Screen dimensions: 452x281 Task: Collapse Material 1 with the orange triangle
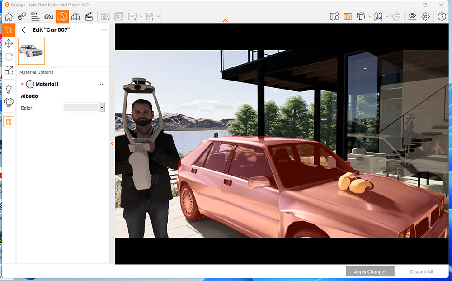pos(22,84)
